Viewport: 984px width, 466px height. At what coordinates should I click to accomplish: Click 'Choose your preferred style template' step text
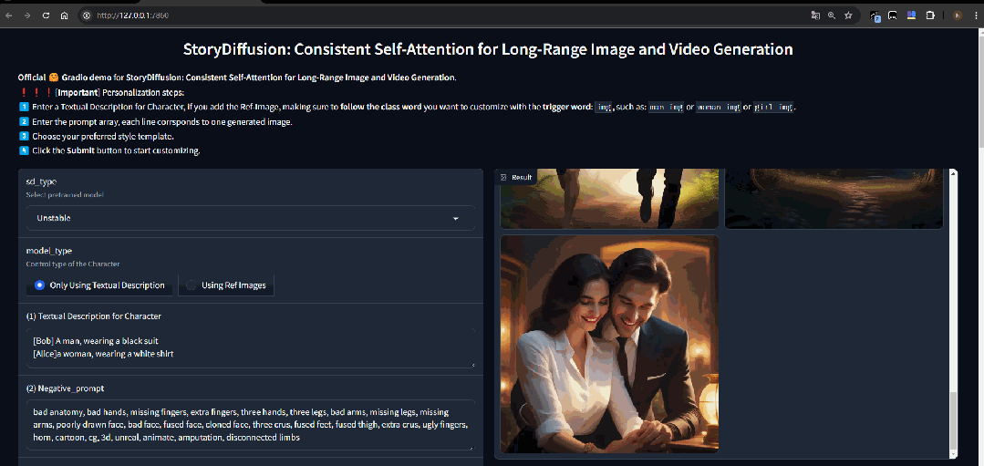[103, 136]
